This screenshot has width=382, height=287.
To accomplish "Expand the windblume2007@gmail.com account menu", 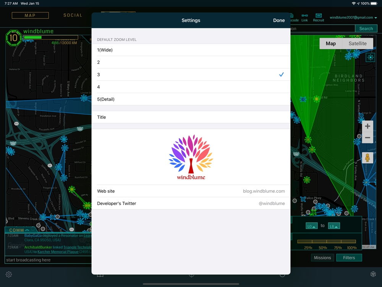I will (x=353, y=18).
